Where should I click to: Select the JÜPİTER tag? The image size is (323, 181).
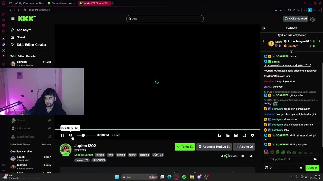click(158, 155)
